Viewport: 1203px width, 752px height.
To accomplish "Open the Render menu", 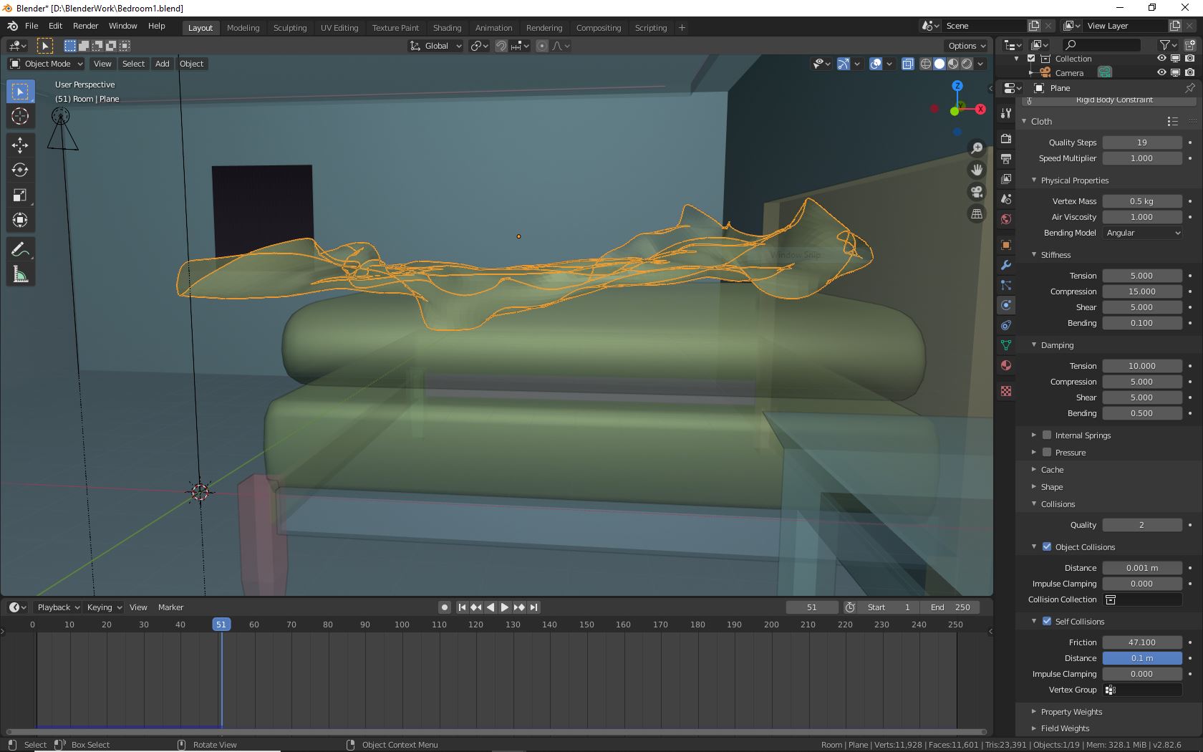I will coord(85,26).
